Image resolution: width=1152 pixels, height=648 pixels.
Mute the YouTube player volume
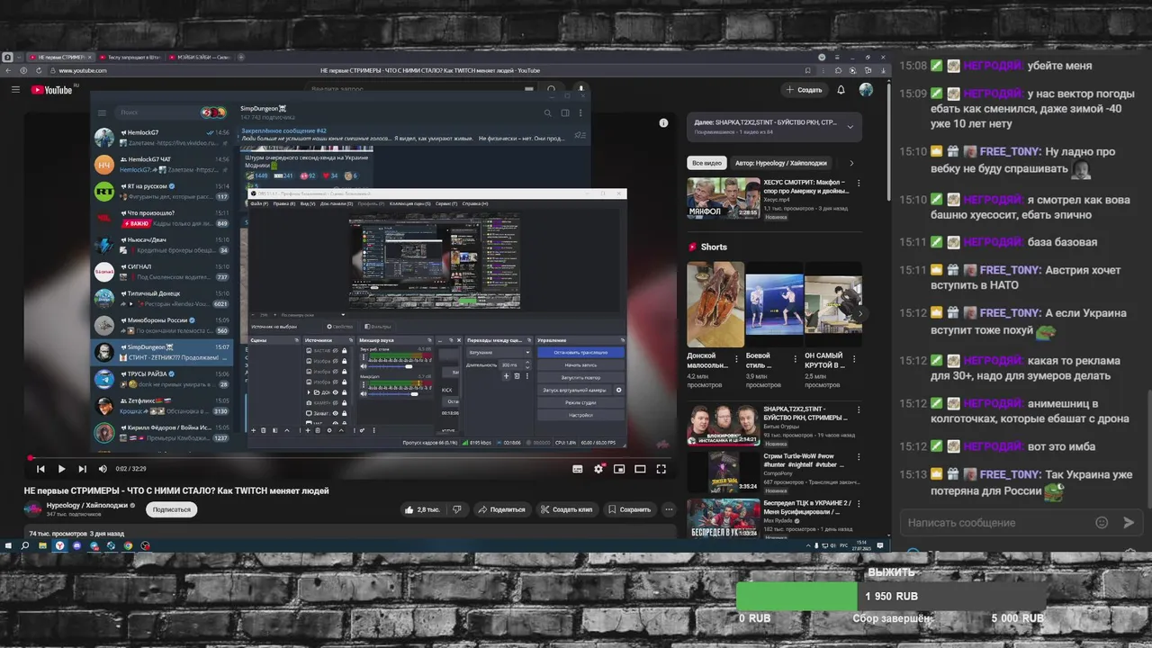103,469
